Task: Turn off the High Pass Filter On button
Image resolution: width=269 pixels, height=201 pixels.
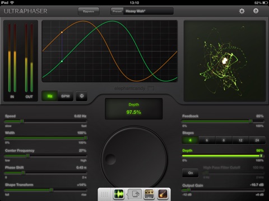Action: click(x=191, y=173)
